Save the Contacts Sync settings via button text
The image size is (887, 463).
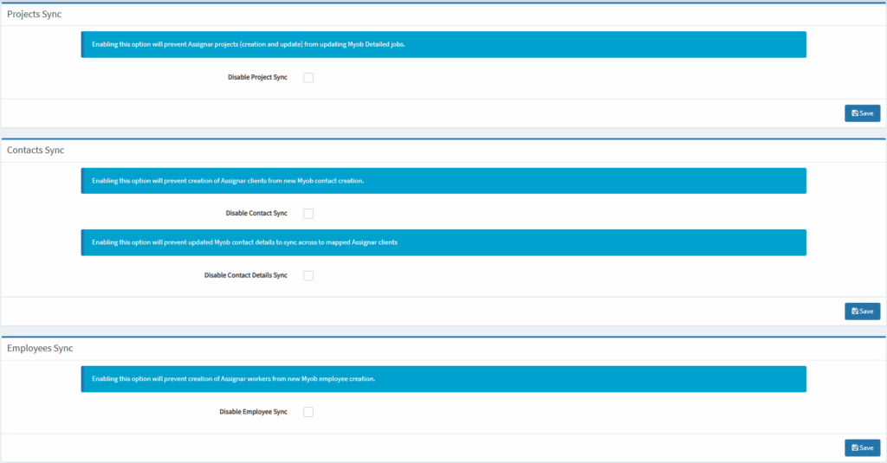point(867,312)
